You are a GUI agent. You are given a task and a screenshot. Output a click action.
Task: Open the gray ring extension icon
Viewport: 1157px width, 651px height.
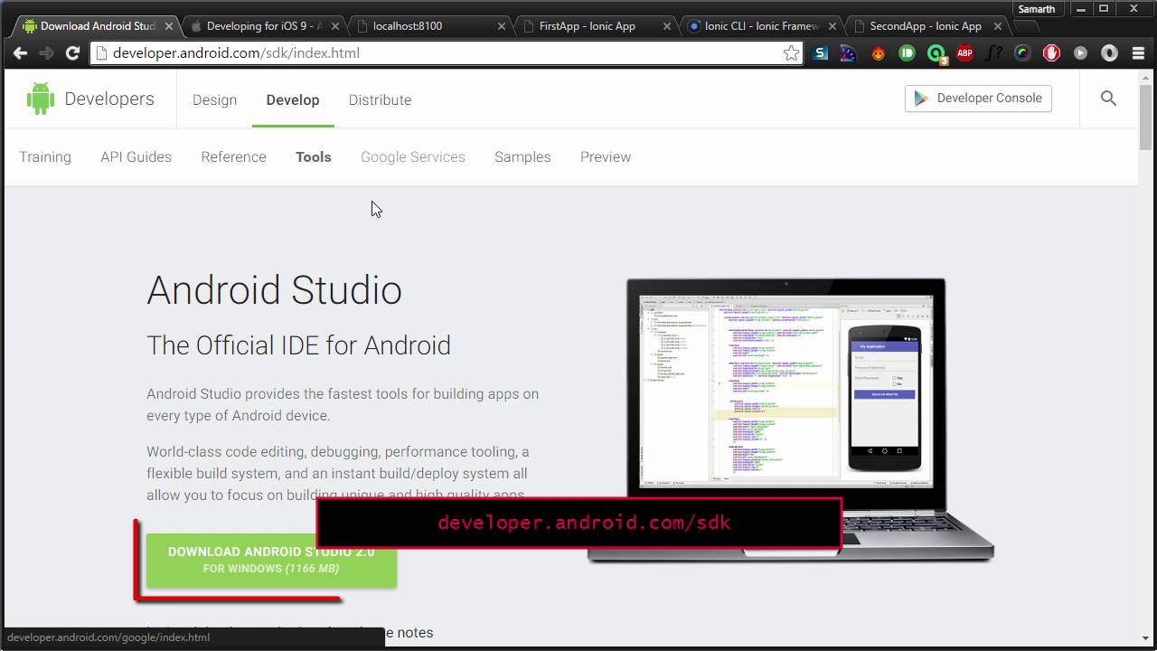(x=1109, y=53)
